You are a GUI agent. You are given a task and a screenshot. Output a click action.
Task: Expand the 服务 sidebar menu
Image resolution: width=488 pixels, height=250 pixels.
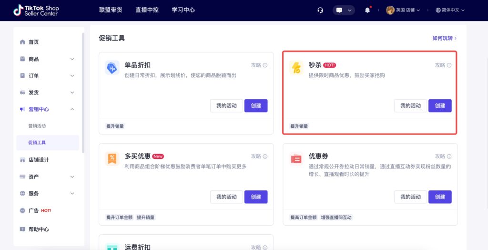coord(72,193)
